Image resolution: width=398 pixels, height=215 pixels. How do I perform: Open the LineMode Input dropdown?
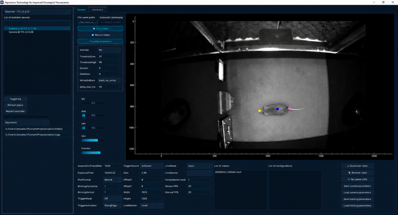pyautogui.click(x=199, y=166)
